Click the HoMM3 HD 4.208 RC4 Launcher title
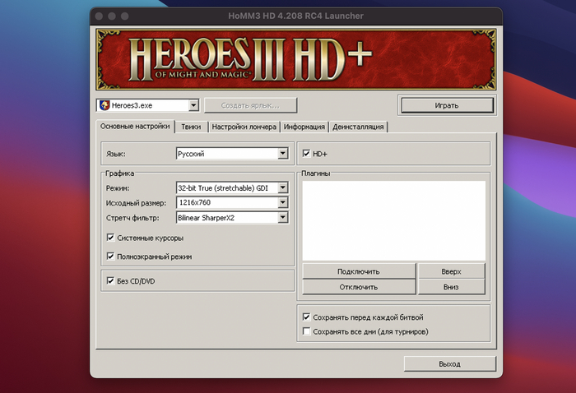Viewport: 576px width, 393px height. click(x=295, y=16)
